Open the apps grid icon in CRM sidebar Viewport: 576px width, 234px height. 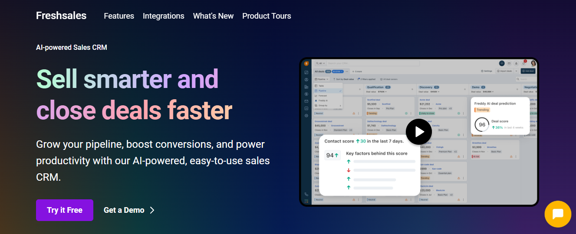tap(306, 201)
